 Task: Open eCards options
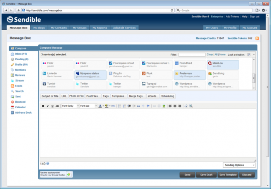[x=153, y=96]
